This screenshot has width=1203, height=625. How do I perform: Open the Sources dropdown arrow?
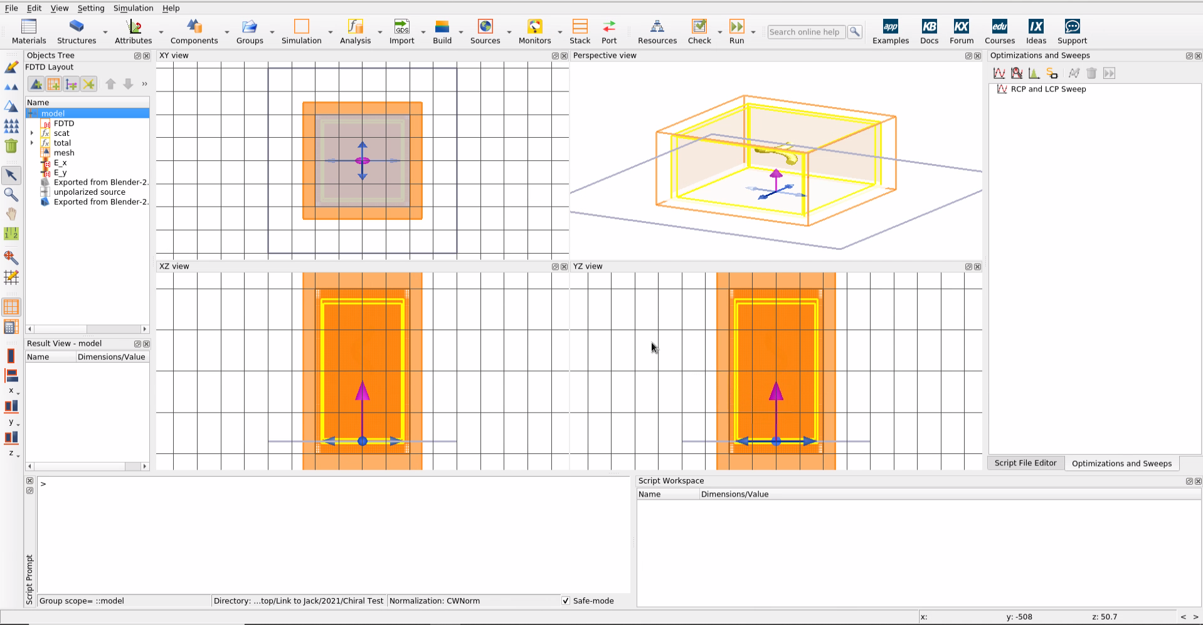[x=509, y=32]
